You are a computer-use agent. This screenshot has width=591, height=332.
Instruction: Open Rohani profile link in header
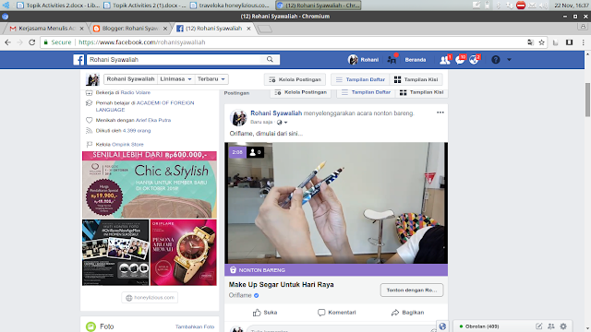(x=364, y=59)
